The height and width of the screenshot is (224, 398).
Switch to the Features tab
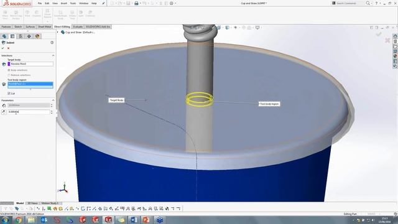[6, 27]
